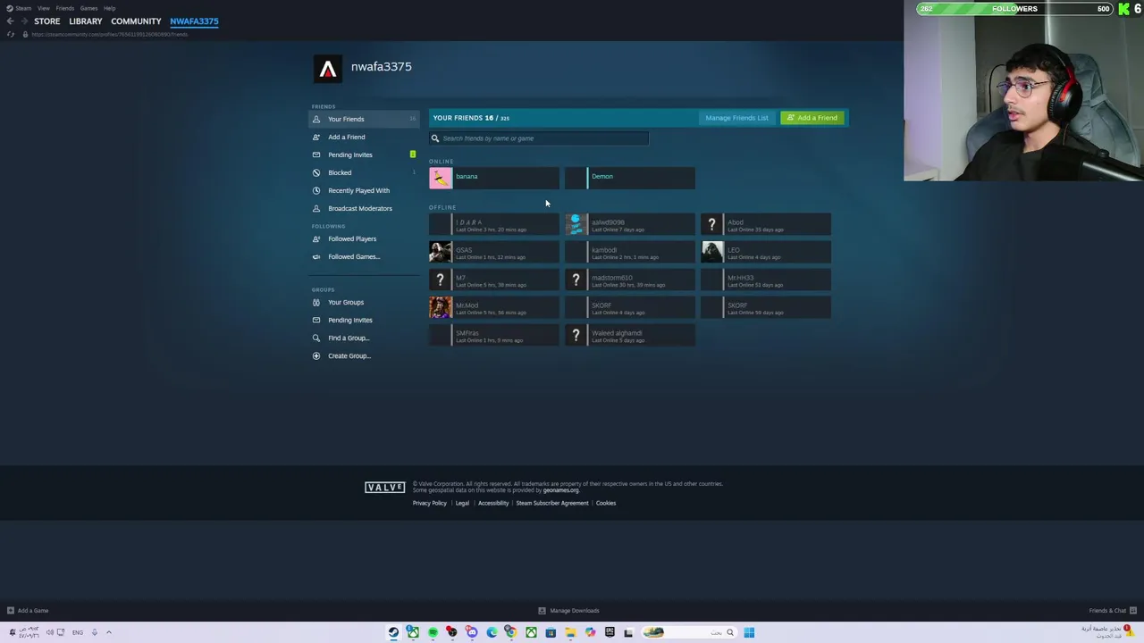This screenshot has height=643, width=1144.
Task: Switch to the COMMUNITY tab
Action: (136, 21)
